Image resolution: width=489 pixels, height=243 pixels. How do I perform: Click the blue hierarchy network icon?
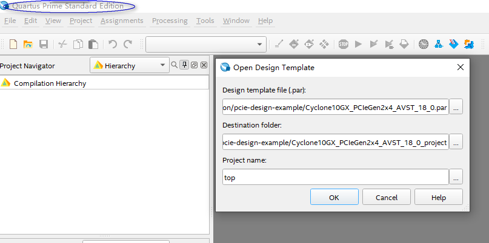click(439, 44)
